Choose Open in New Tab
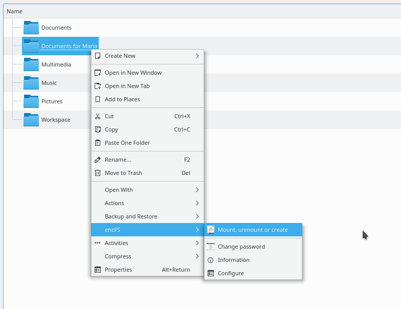This screenshot has height=309, width=401. [x=147, y=86]
